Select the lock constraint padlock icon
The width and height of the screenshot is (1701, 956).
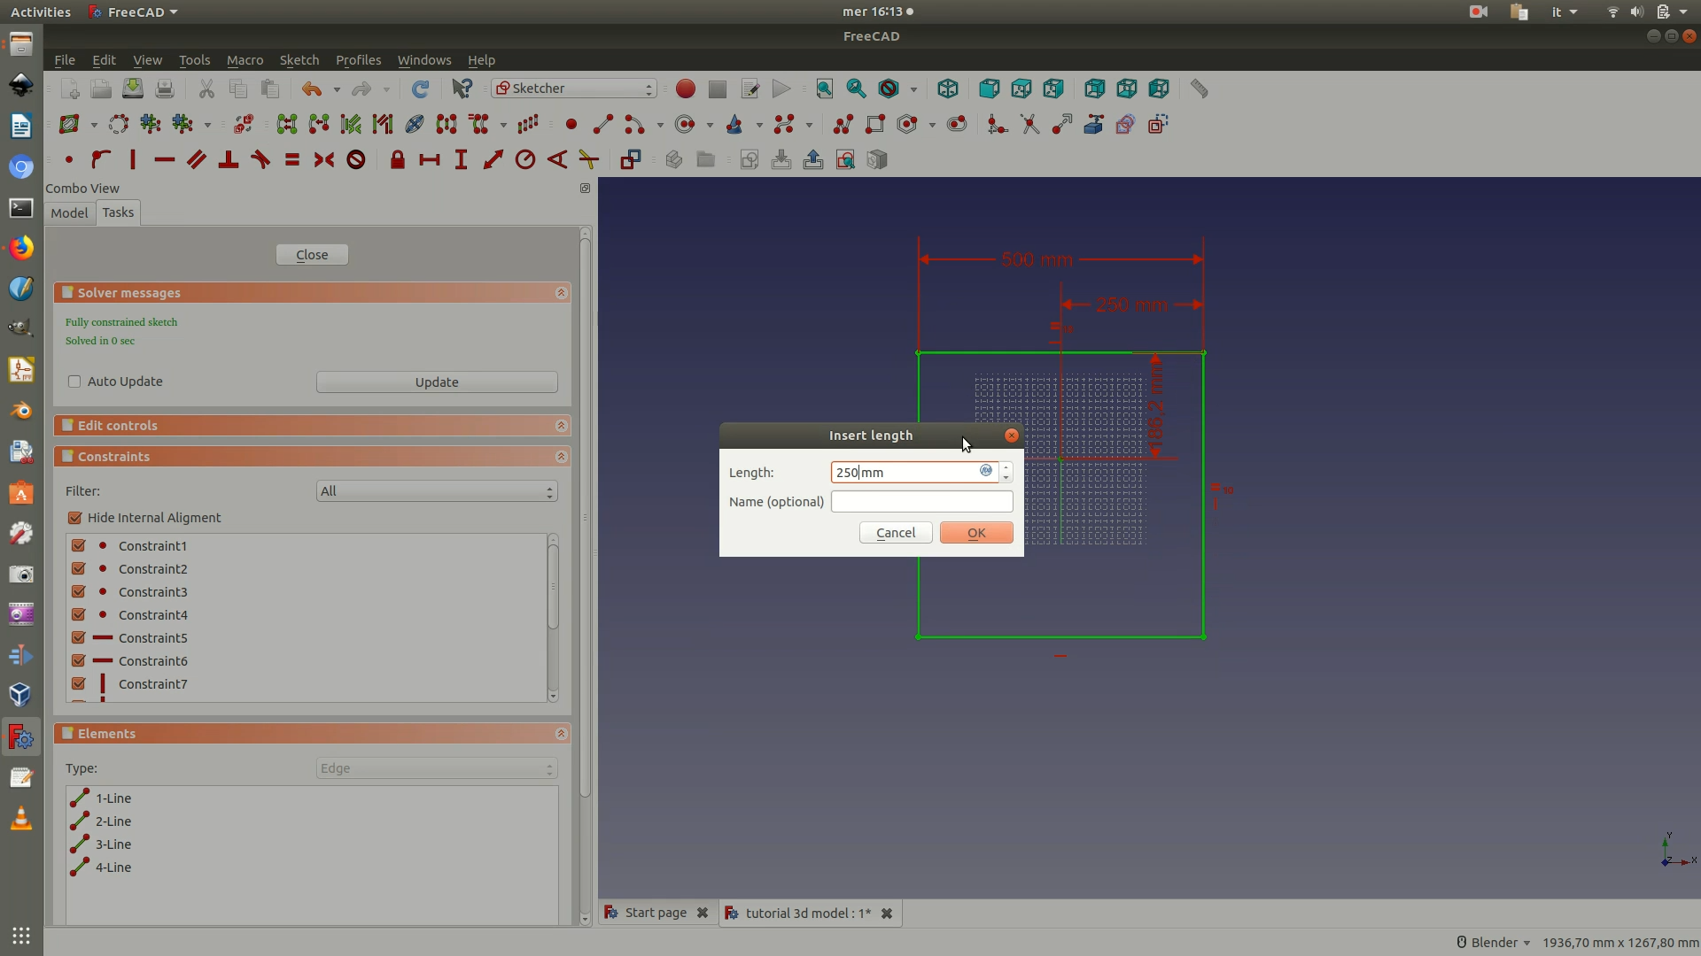coord(397,159)
